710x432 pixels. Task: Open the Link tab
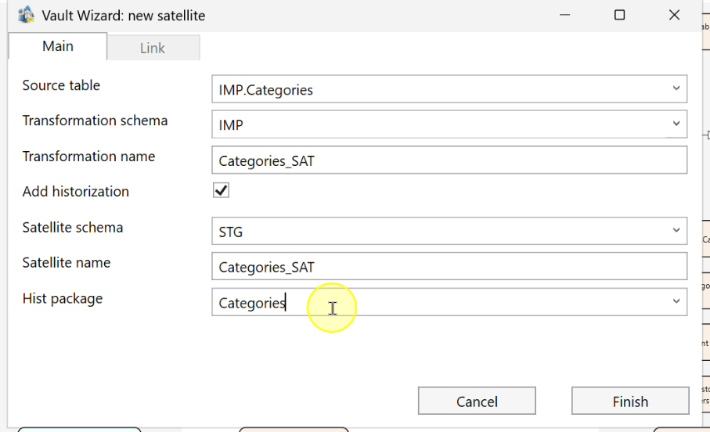click(x=153, y=48)
